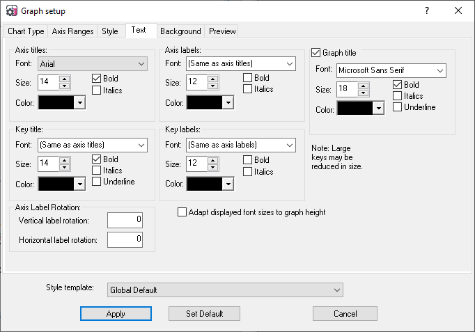This screenshot has height=332, width=475.
Task: Go to the Style tab
Action: click(x=109, y=31)
